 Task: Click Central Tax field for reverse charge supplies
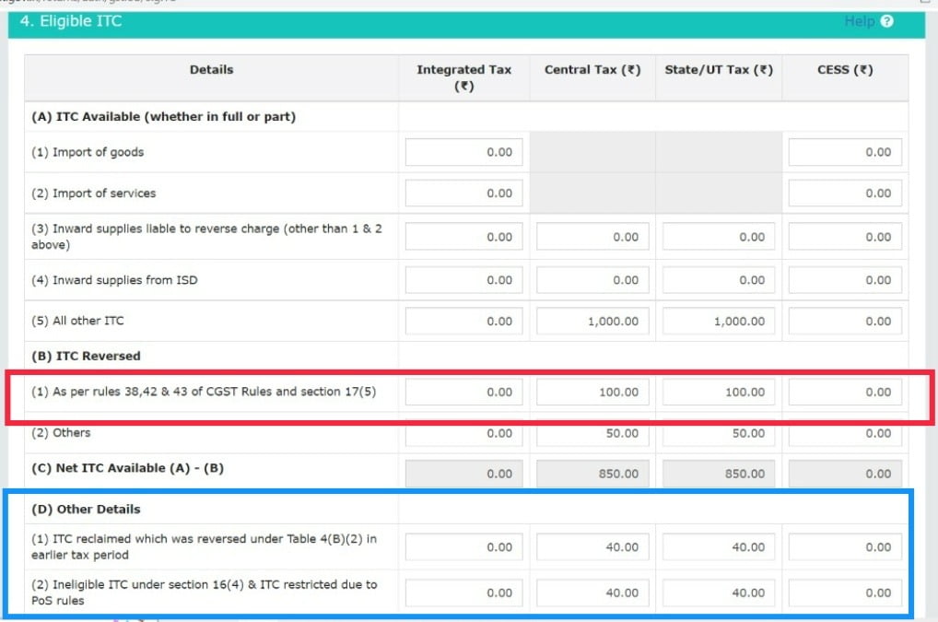click(591, 237)
